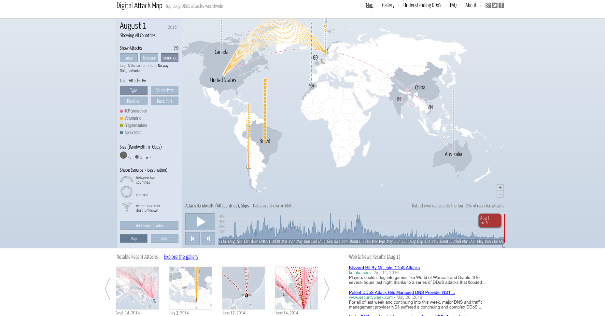Browse older attacks with the carousel right arrow
Viewport: 605px width, 316px height.
point(327,289)
